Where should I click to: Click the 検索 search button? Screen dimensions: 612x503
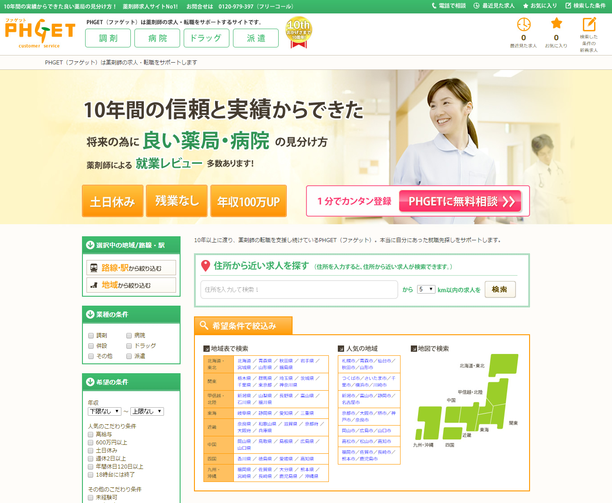pyautogui.click(x=500, y=290)
